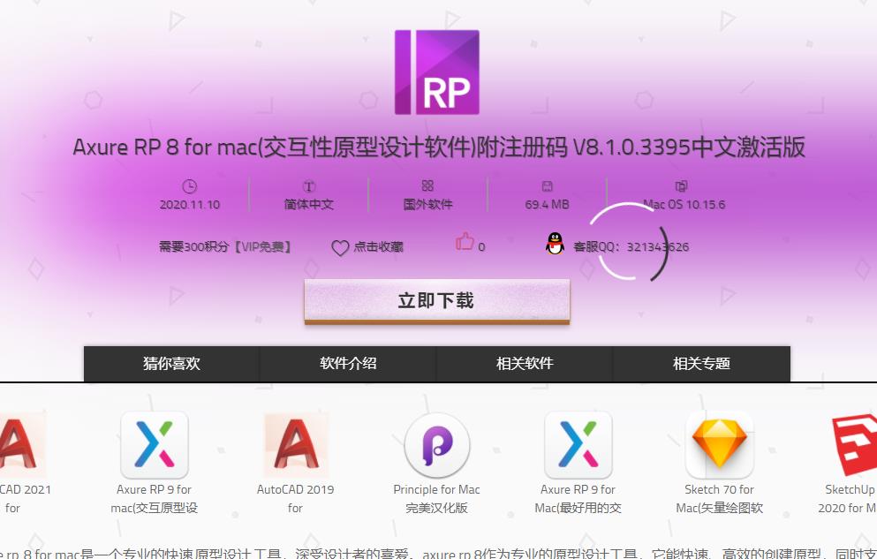This screenshot has width=877, height=559.
Task: Click the 客服QQ number text
Action: click(x=631, y=247)
